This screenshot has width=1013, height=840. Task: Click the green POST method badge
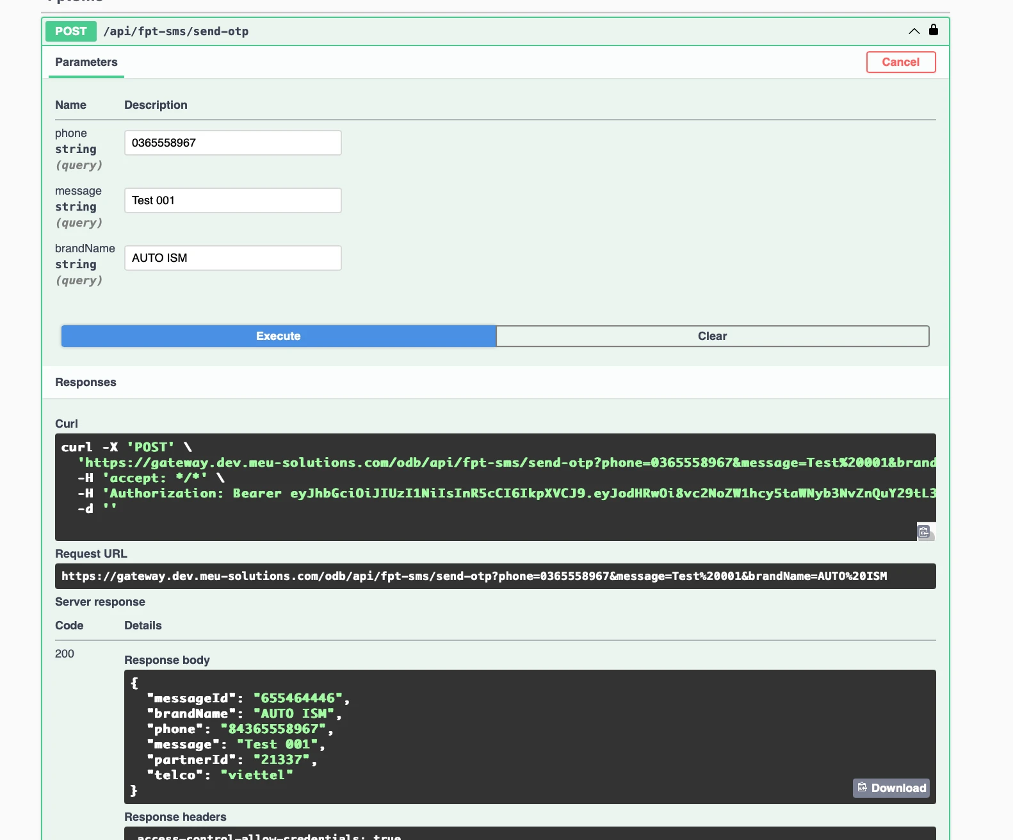(70, 31)
